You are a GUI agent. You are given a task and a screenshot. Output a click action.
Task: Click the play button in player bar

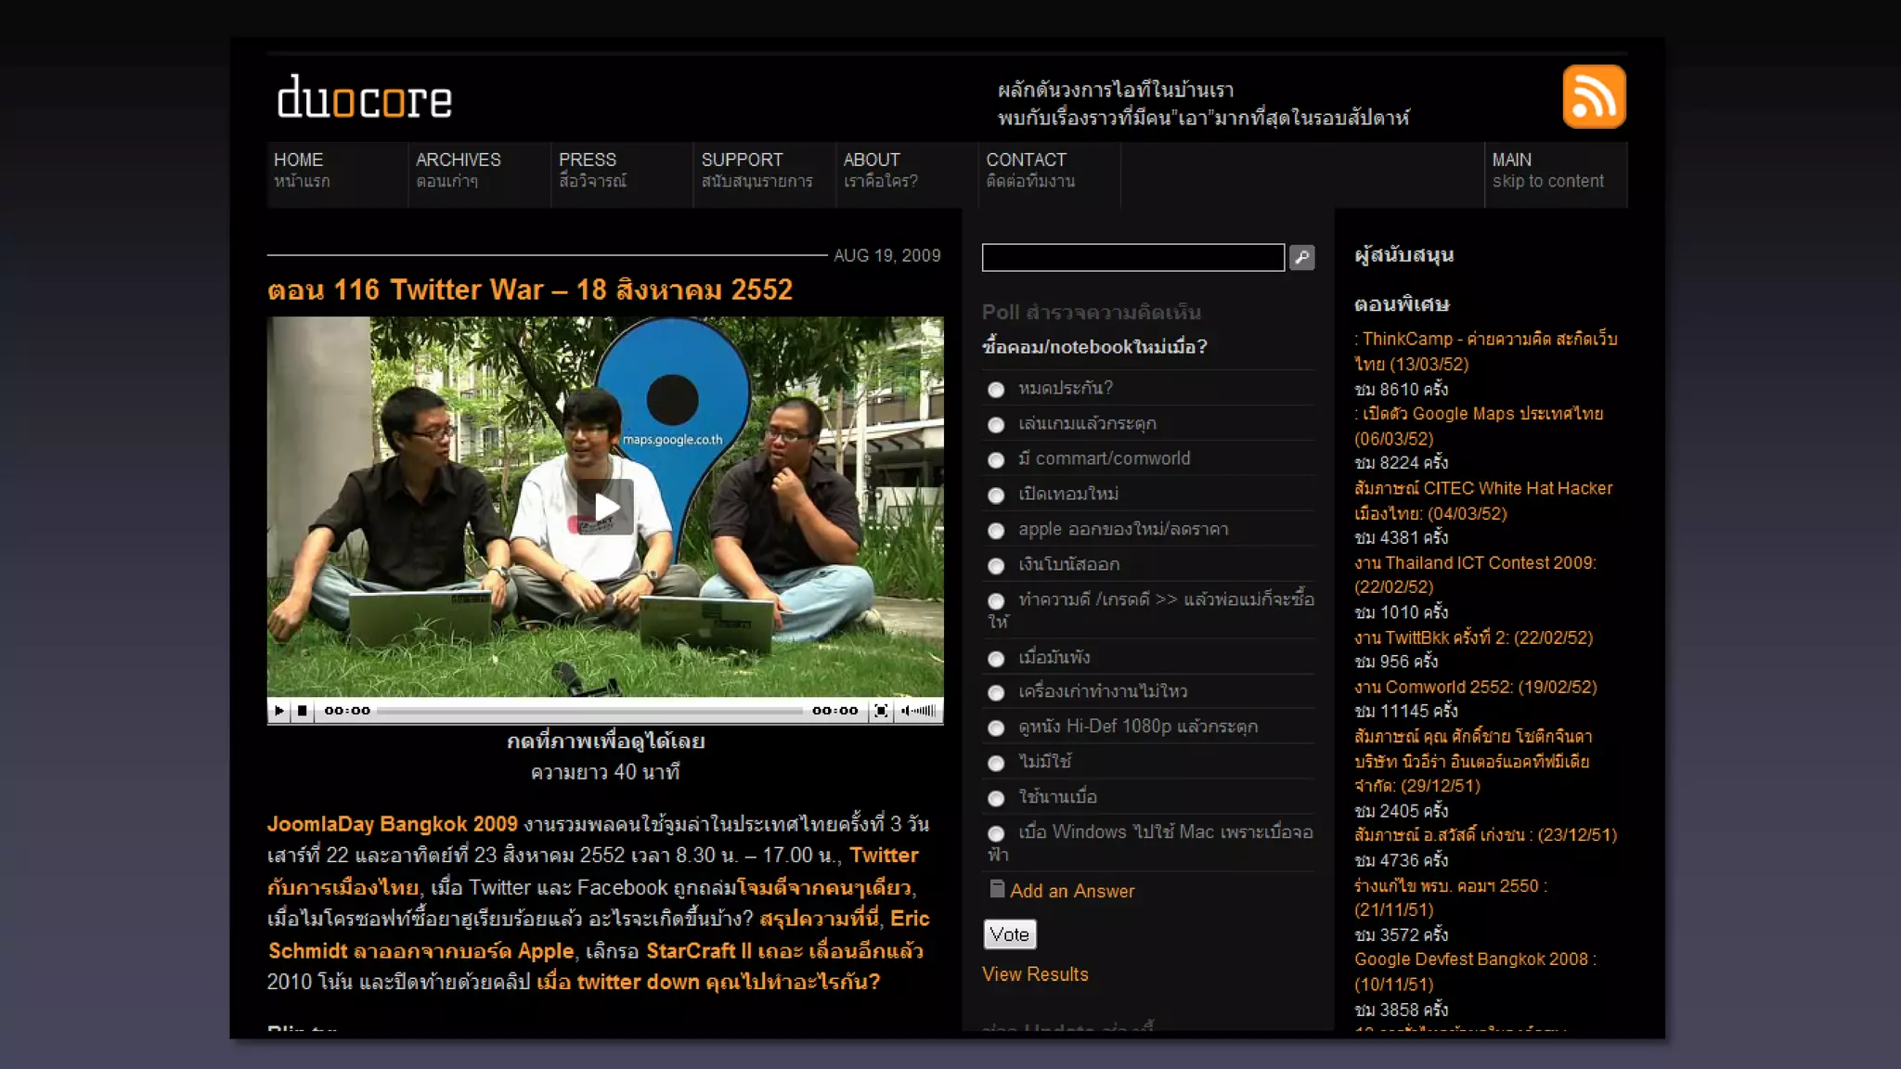coord(279,711)
